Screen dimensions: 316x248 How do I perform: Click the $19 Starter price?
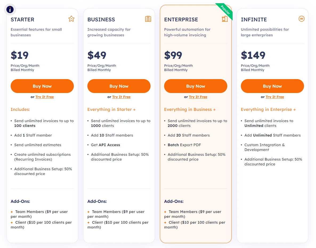pyautogui.click(x=19, y=55)
